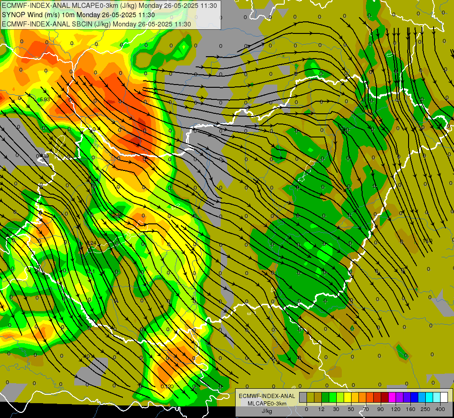Screen dimensions: 454x418
Task: Click the MLCAPE0-3km legend title line
Action: (x=267, y=404)
